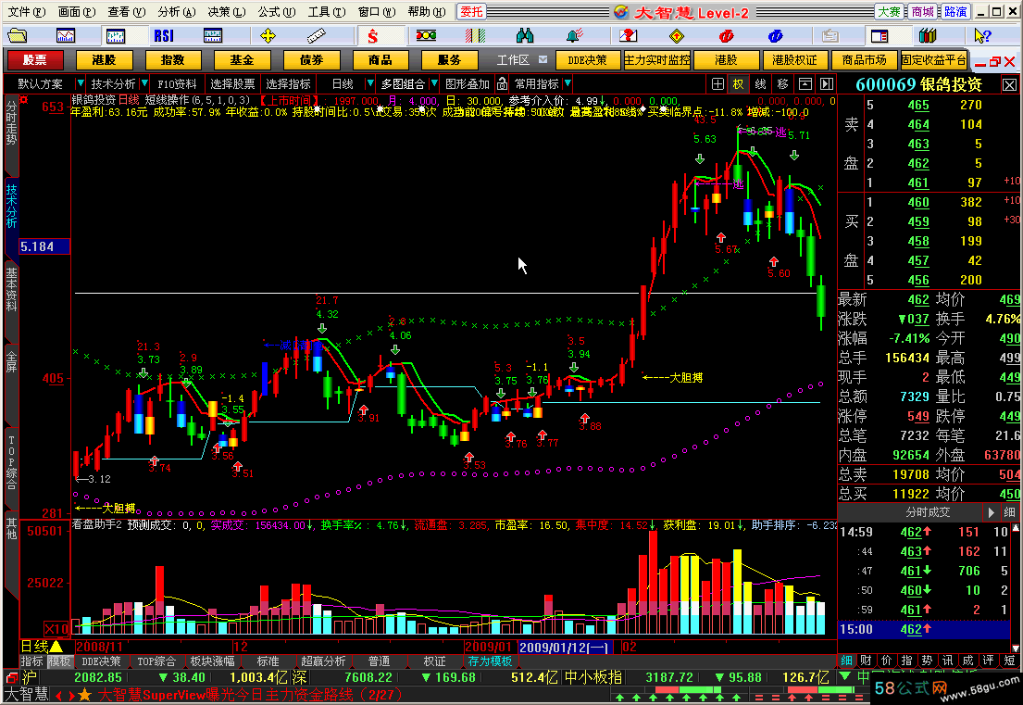Expand the 技术分析 dropdown arrow
Screen dimensions: 1023x705
143,83
